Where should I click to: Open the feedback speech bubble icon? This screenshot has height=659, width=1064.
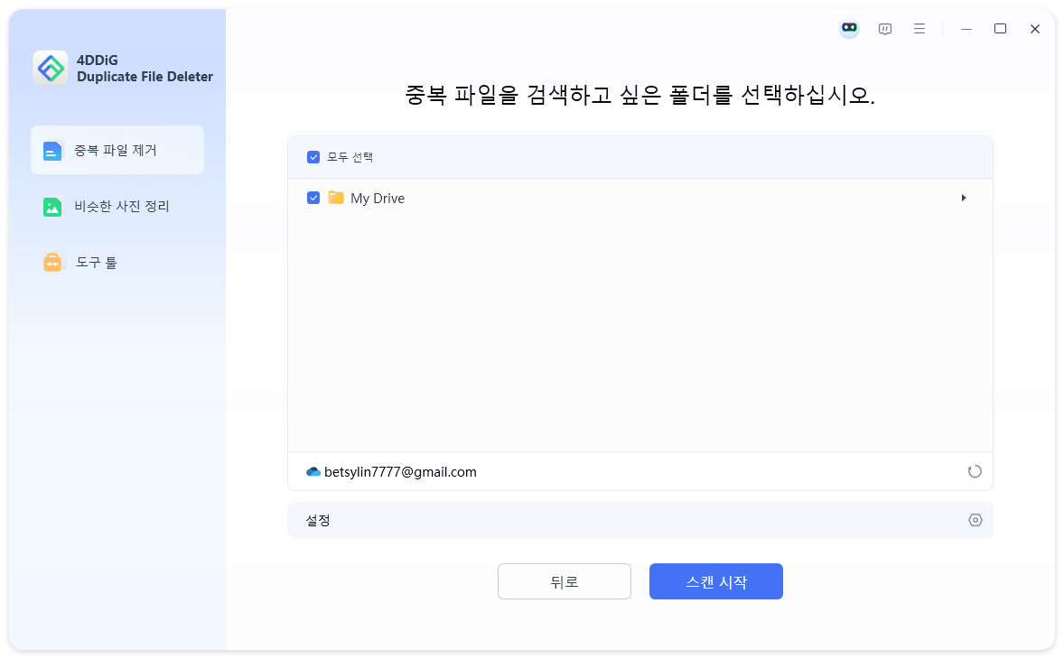[884, 28]
